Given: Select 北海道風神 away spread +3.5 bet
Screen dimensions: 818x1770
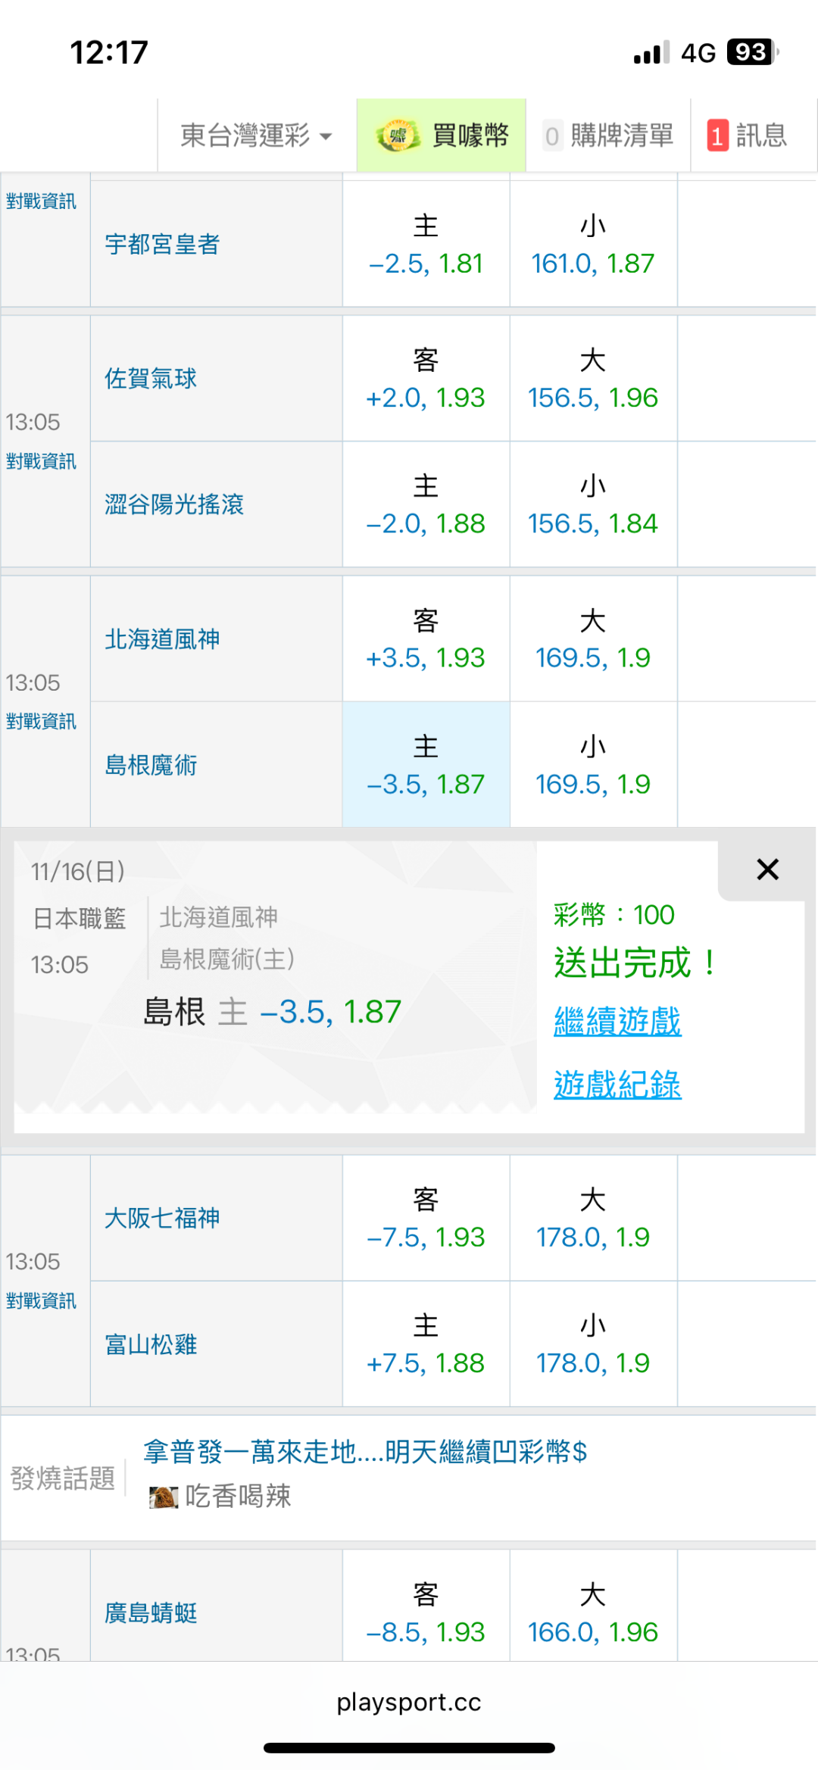Looking at the screenshot, I should 426,639.
